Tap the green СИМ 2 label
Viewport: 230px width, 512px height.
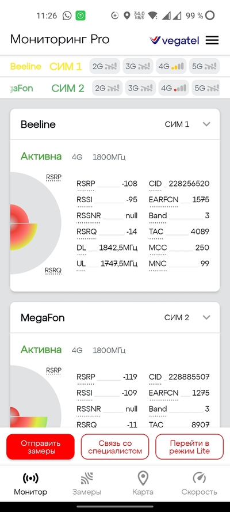click(68, 88)
